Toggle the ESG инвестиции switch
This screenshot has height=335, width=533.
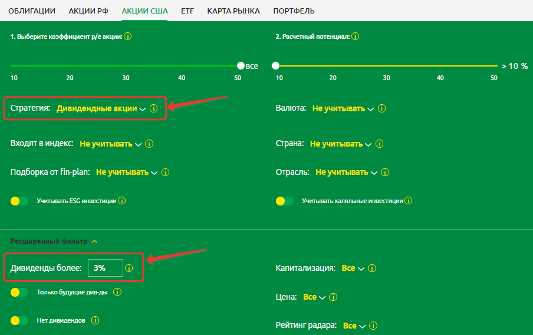tap(19, 201)
